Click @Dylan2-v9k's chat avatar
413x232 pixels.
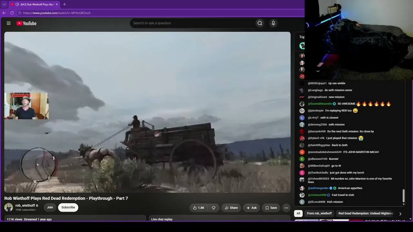pyautogui.click(x=302, y=138)
